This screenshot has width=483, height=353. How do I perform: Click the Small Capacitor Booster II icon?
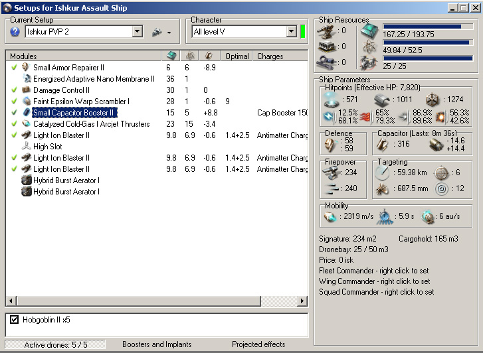click(x=27, y=112)
